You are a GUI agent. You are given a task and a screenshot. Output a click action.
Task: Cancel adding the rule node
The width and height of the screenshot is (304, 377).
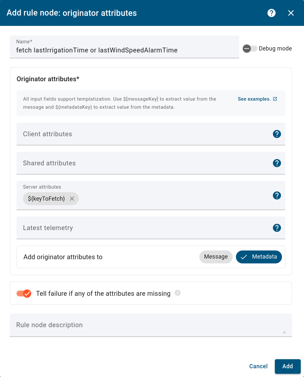(258, 366)
